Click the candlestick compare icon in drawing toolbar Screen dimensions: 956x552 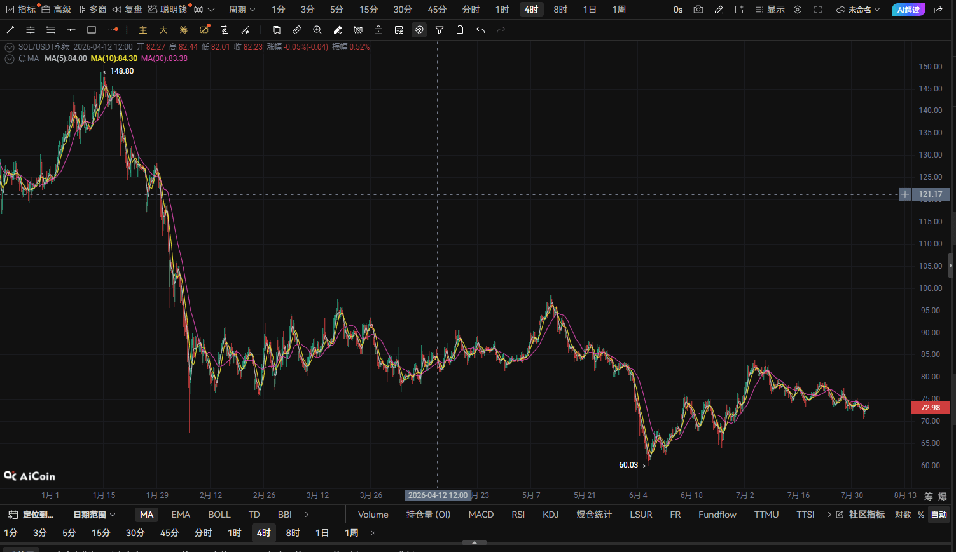tap(358, 30)
